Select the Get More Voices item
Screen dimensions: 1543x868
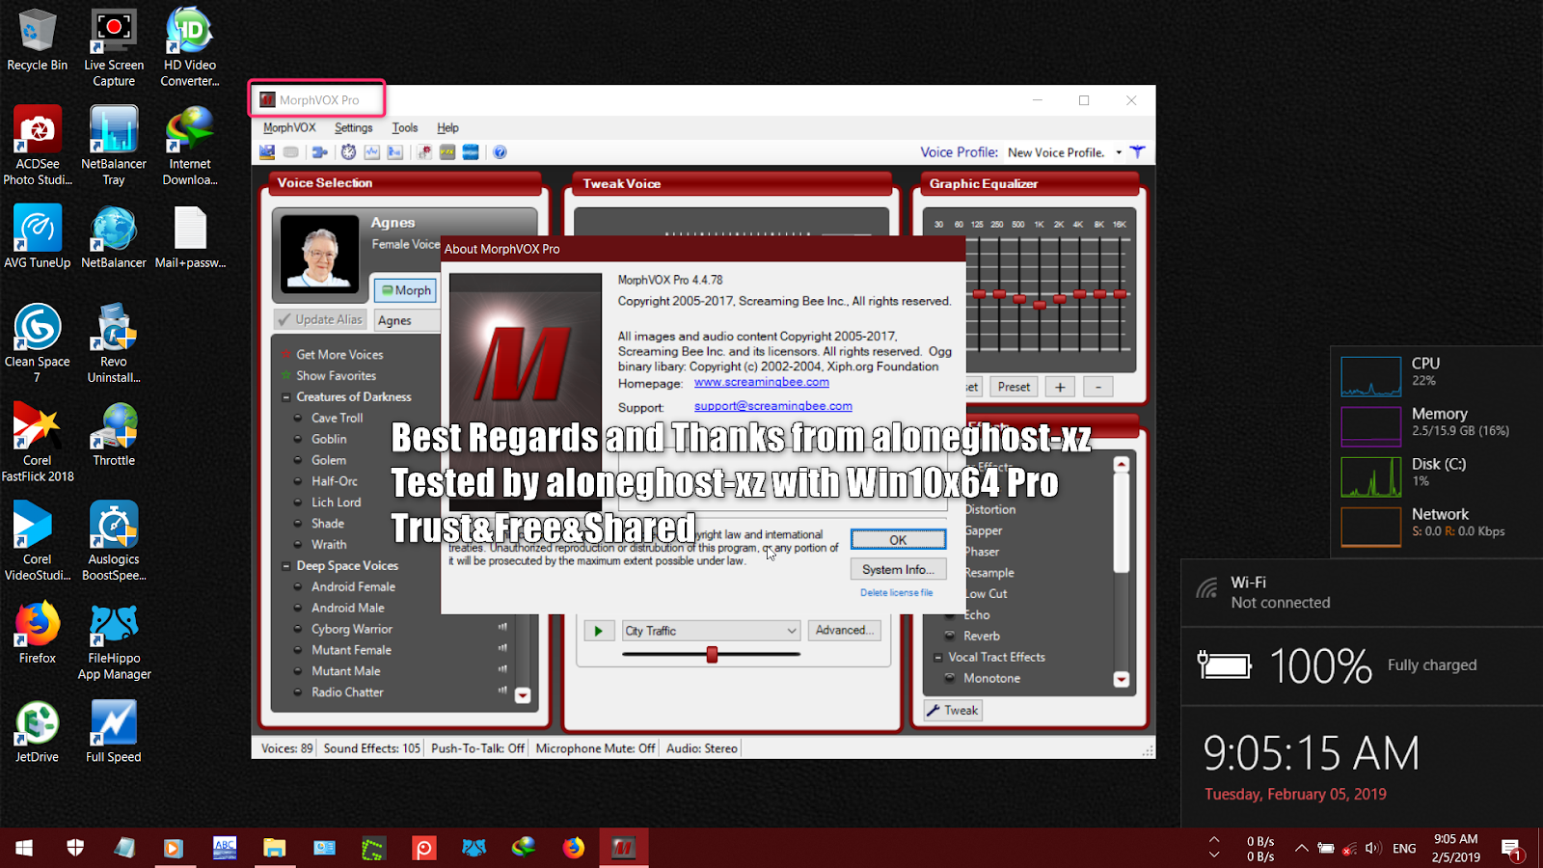(339, 355)
